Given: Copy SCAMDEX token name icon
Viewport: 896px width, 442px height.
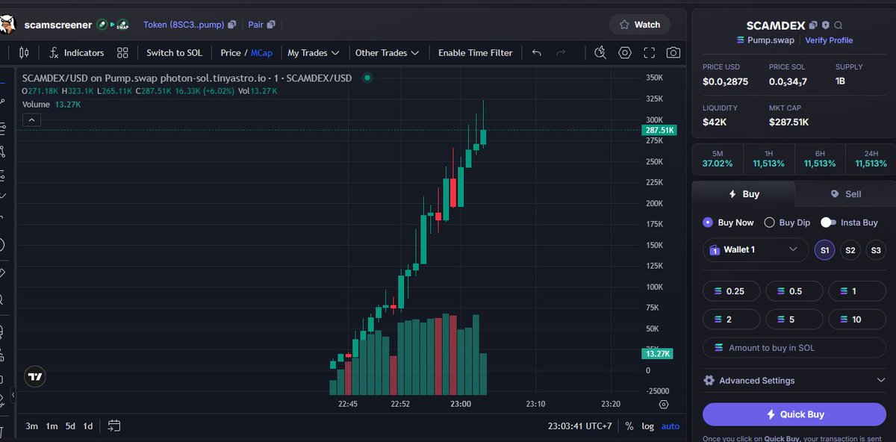Looking at the screenshot, I should tap(813, 25).
